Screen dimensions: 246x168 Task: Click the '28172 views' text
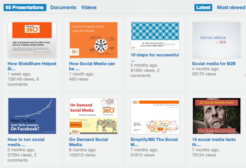pos(204,74)
